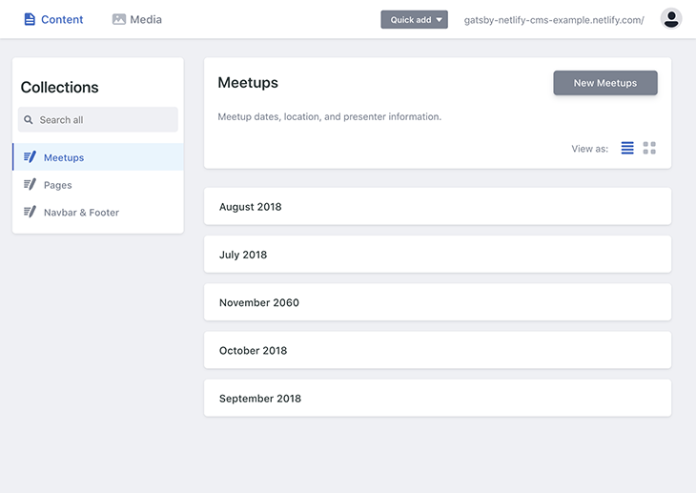Switch to grid view

coord(649,148)
